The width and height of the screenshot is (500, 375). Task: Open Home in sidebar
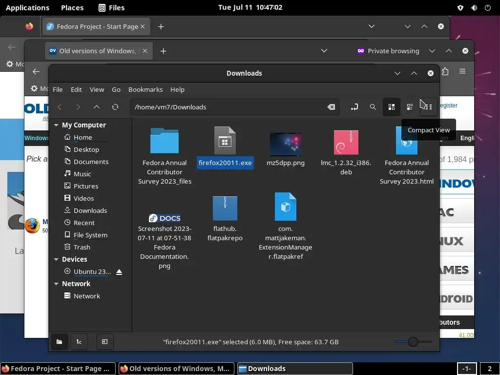click(83, 137)
